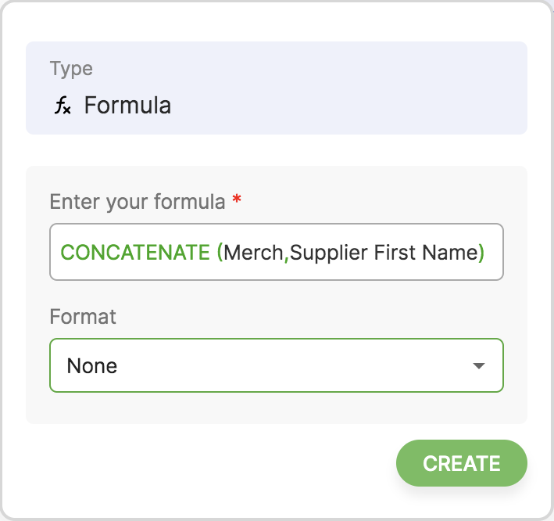Click the 'Enter your formula' label
The height and width of the screenshot is (521, 554).
(138, 202)
